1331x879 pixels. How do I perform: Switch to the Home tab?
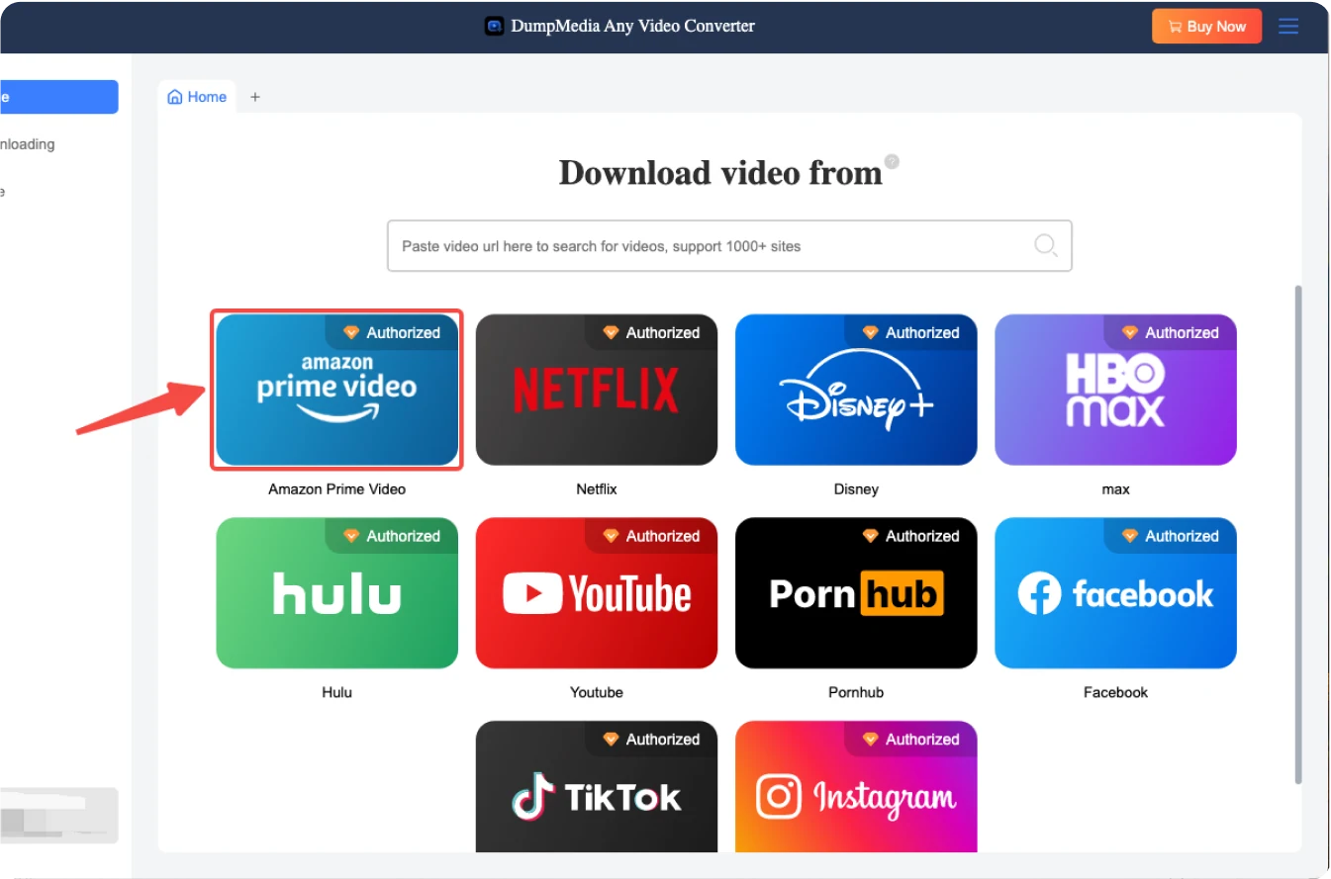[x=197, y=97]
